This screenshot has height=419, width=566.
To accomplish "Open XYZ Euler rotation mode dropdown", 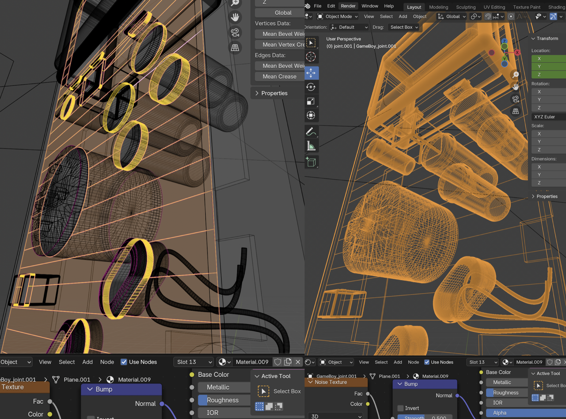I will [x=549, y=117].
